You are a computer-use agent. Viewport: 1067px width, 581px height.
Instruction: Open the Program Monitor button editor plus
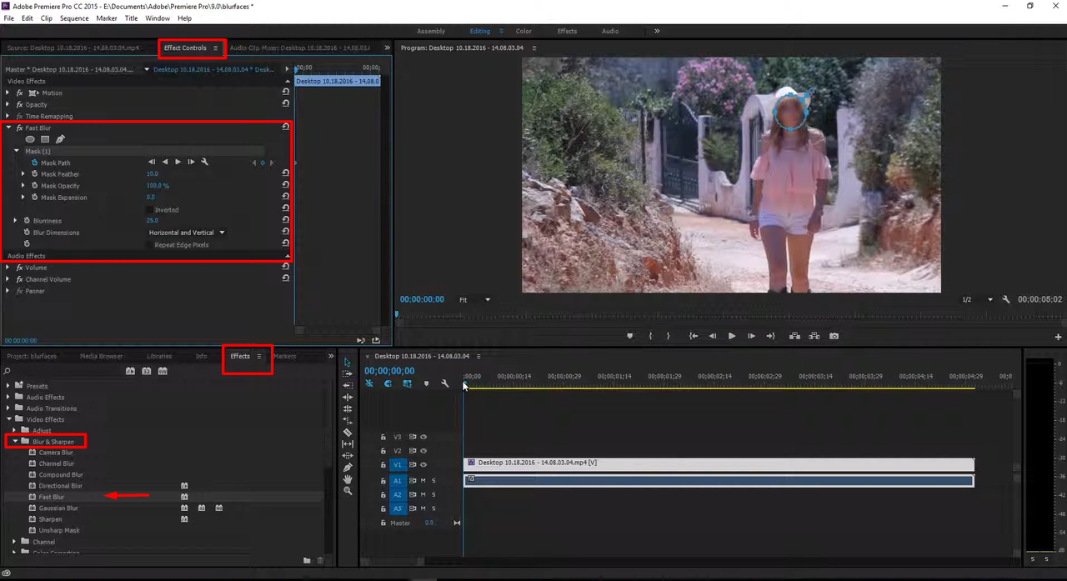click(x=1058, y=337)
